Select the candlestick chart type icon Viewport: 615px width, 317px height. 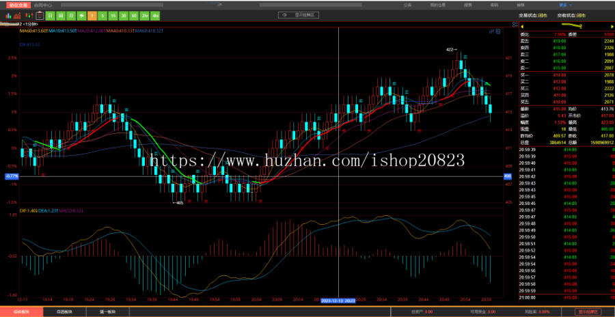coord(29,16)
